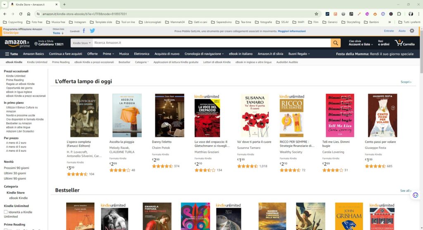The image size is (423, 230).
Task: Open Chrome three-dot menu
Action: coord(419,14)
